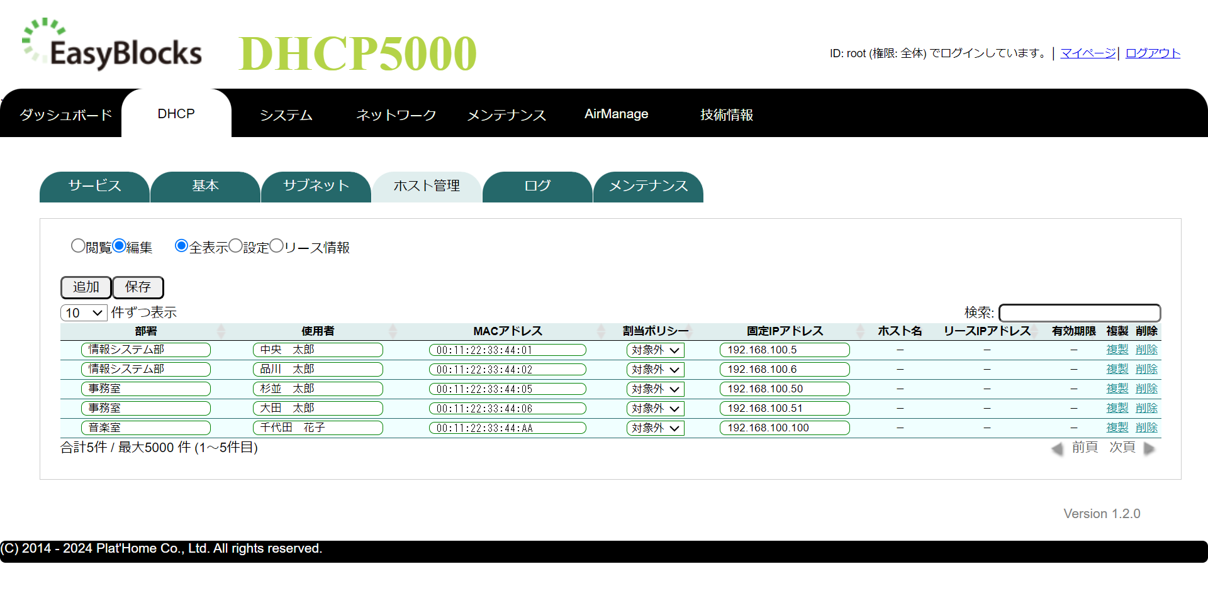Click the EasyBlocks logo

(112, 44)
